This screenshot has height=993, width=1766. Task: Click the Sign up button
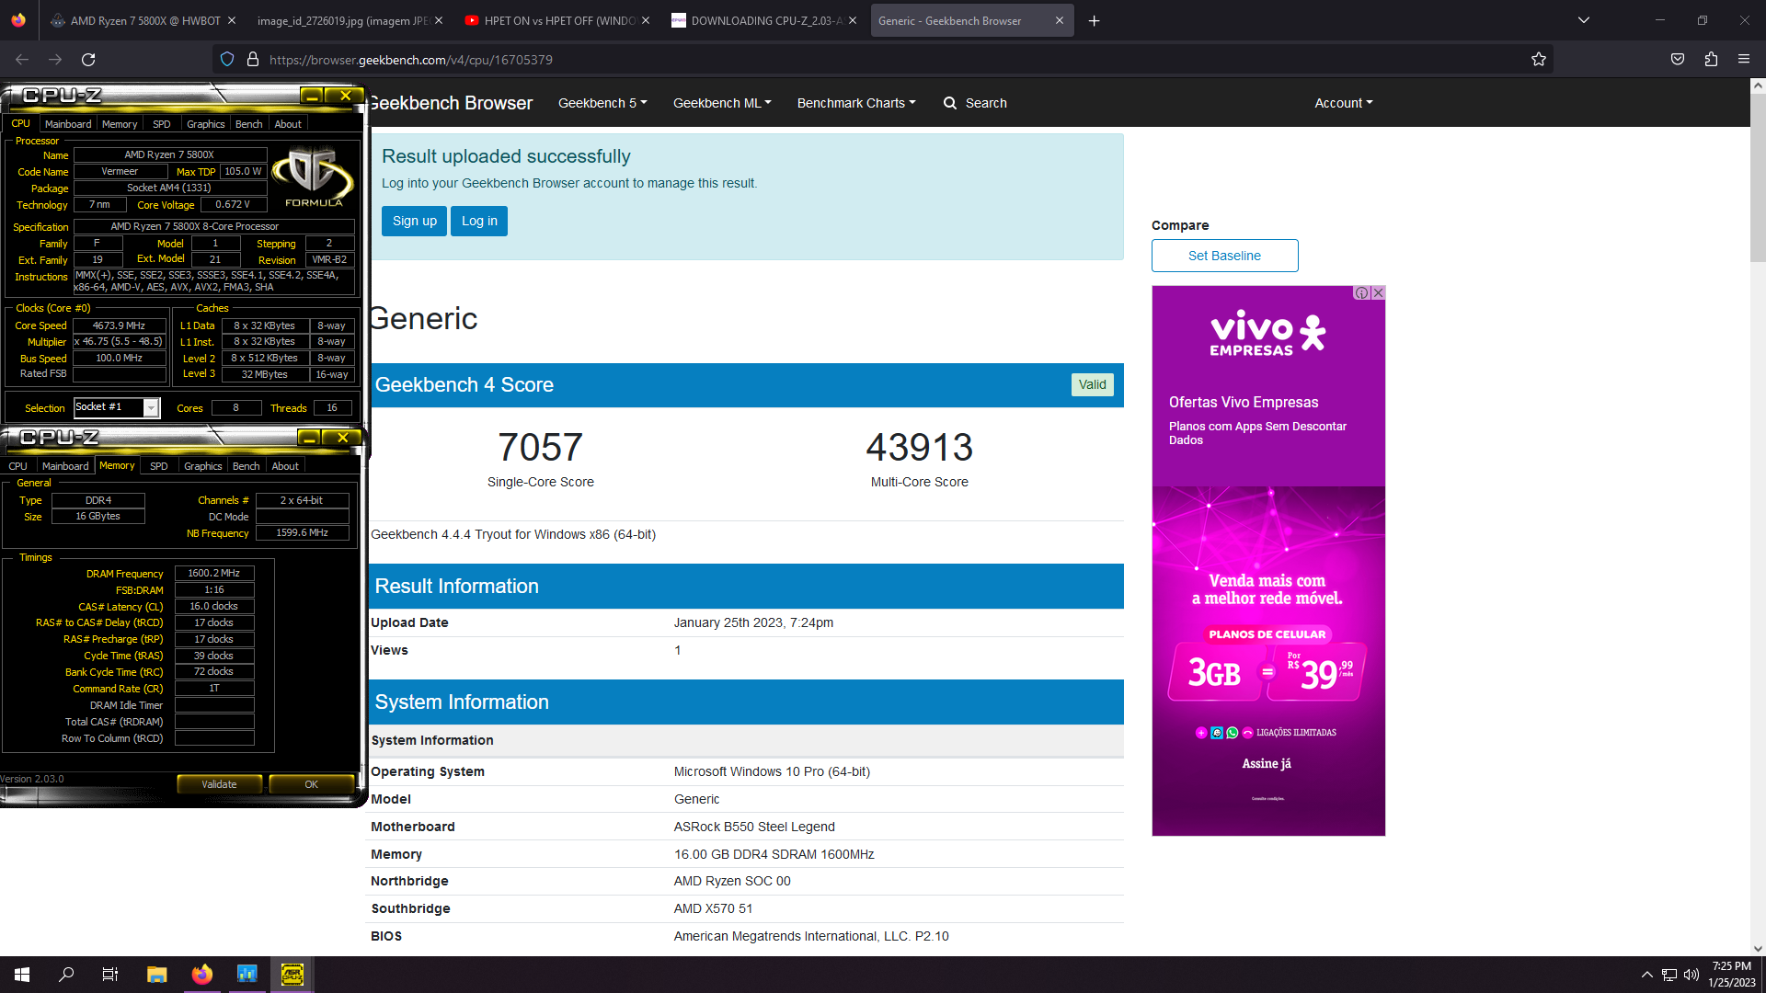point(415,221)
